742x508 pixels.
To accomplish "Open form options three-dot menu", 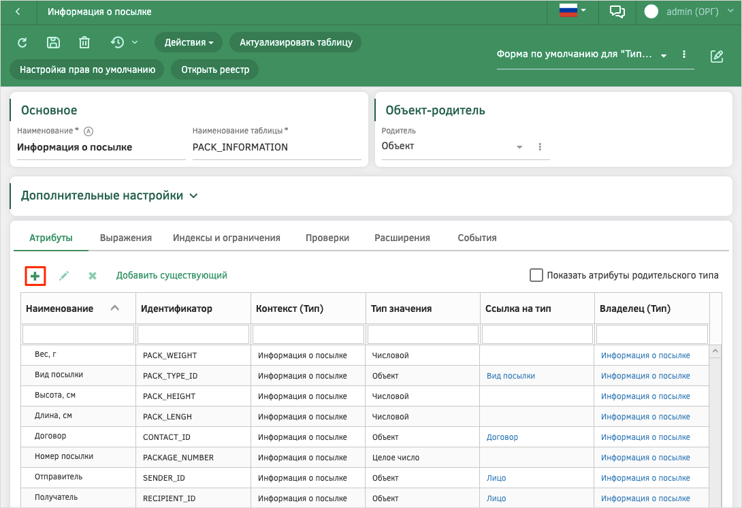I will pos(683,54).
